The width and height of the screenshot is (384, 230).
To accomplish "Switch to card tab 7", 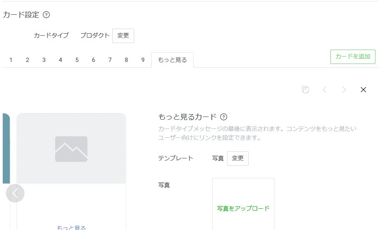I will click(x=110, y=60).
